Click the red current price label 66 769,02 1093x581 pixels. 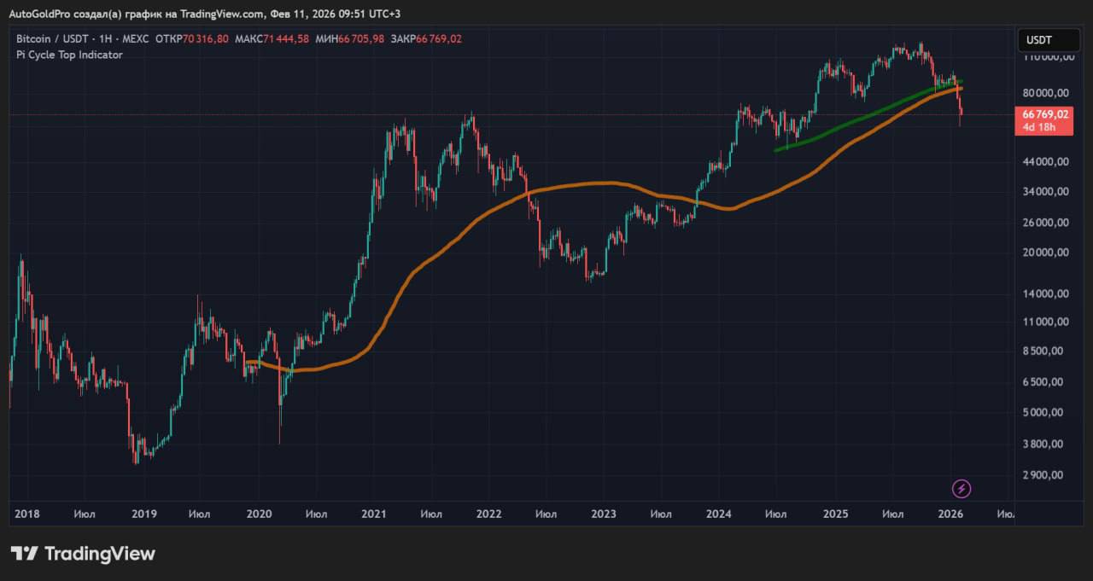pos(1044,114)
